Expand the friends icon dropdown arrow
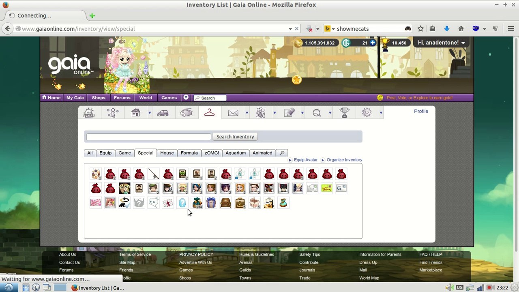Screen dimensions: 519x292 tap(275, 113)
